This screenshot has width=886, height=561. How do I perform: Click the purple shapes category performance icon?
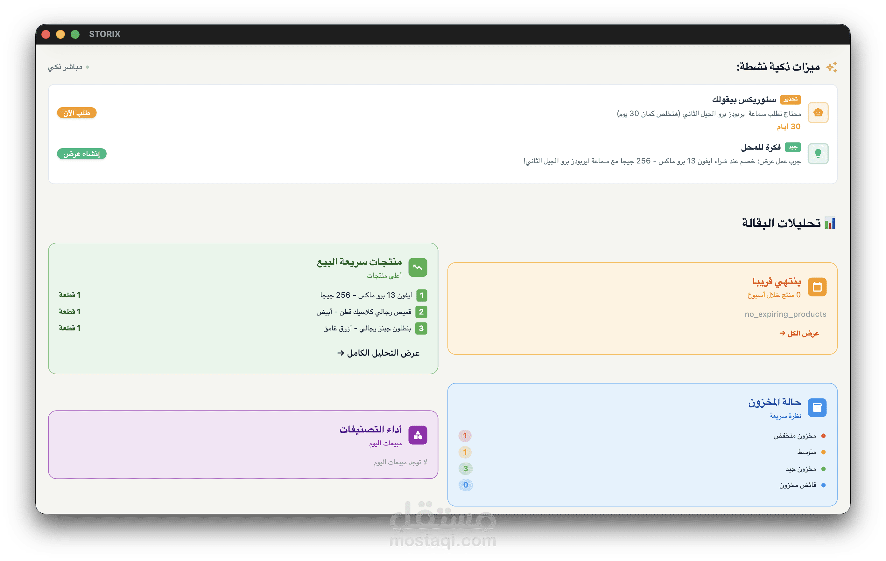coord(418,435)
